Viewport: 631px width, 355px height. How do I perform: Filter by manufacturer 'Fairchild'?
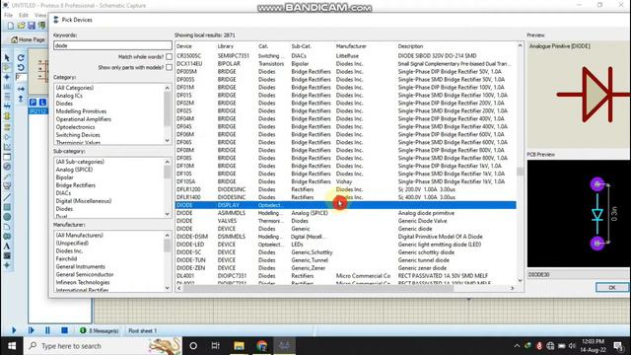66,258
